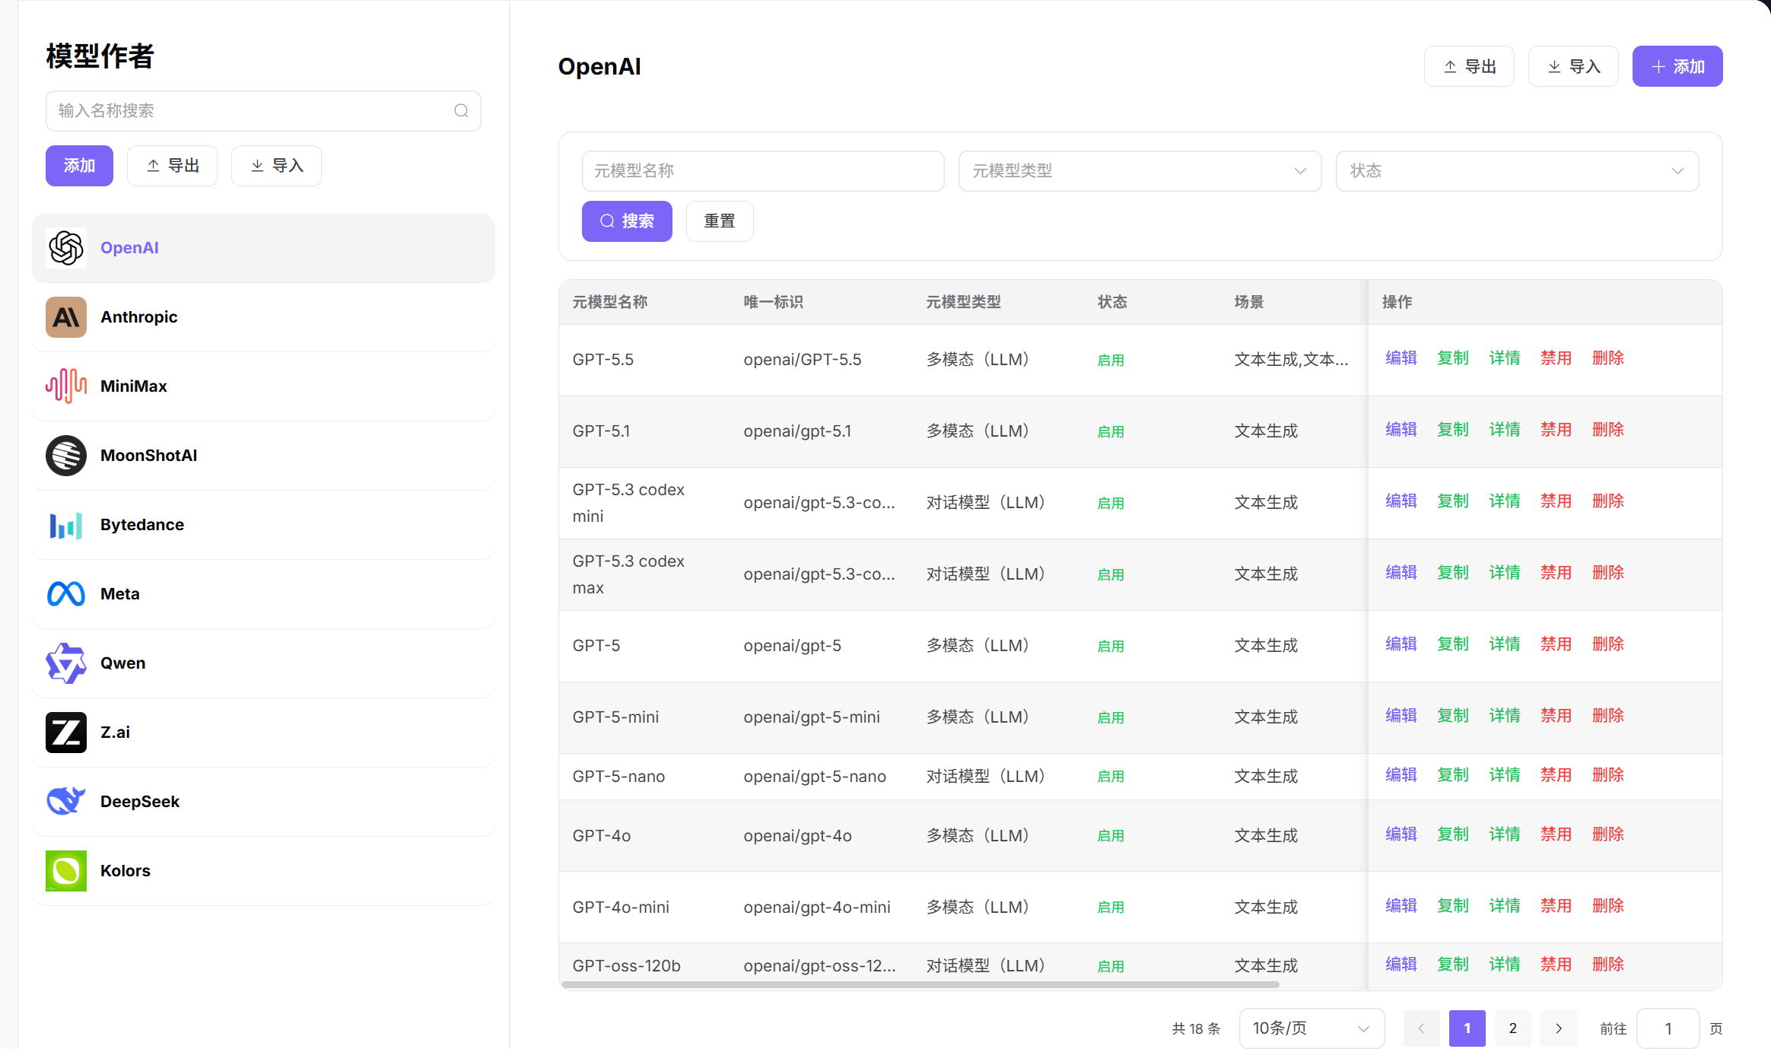This screenshot has width=1771, height=1049.
Task: Open the Kolors author entry
Action: point(263,871)
